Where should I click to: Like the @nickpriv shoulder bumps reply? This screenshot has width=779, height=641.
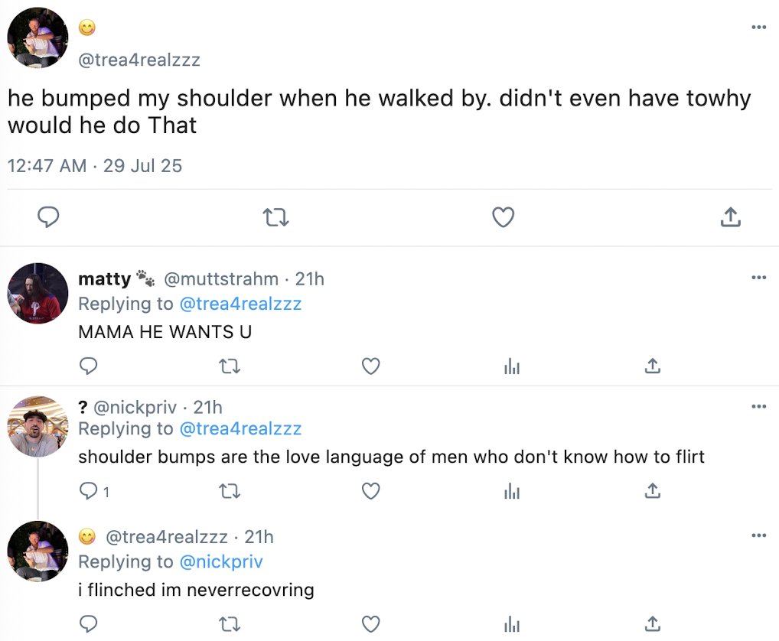click(x=371, y=491)
